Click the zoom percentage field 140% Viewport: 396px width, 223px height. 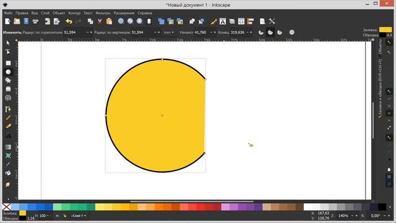point(343,216)
